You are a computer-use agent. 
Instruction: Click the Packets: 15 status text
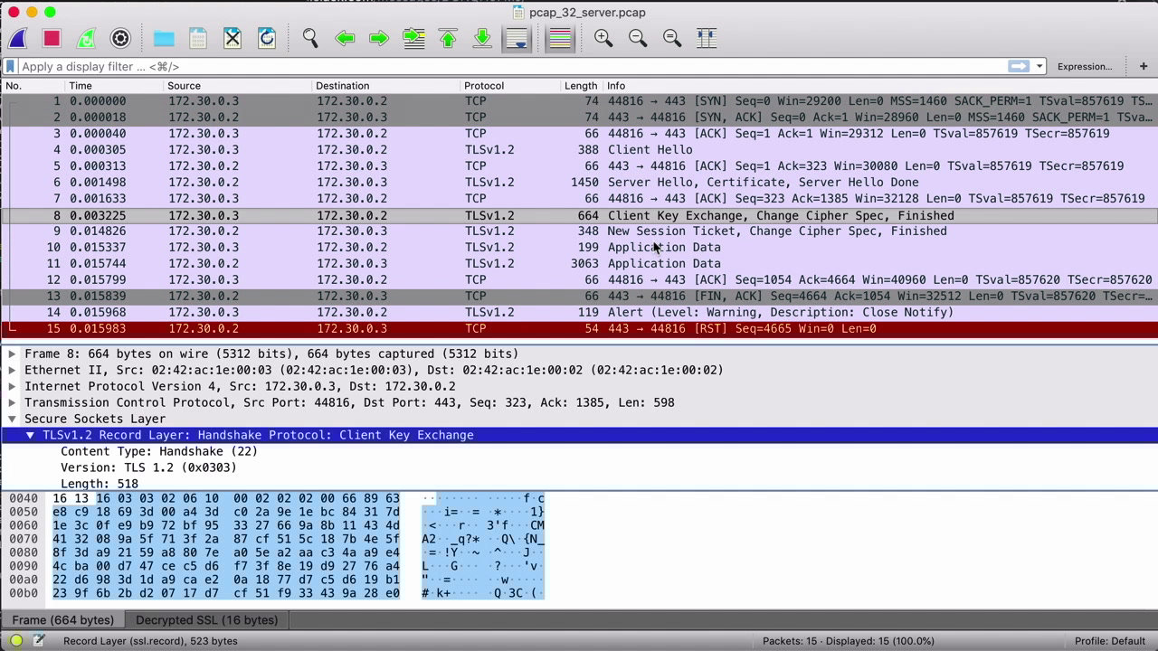coord(849,641)
